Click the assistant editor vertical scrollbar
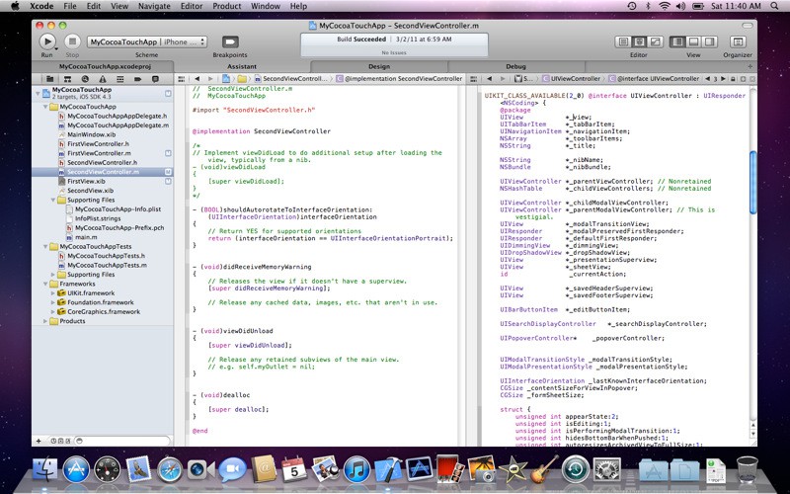This screenshot has width=790, height=494. point(753,183)
